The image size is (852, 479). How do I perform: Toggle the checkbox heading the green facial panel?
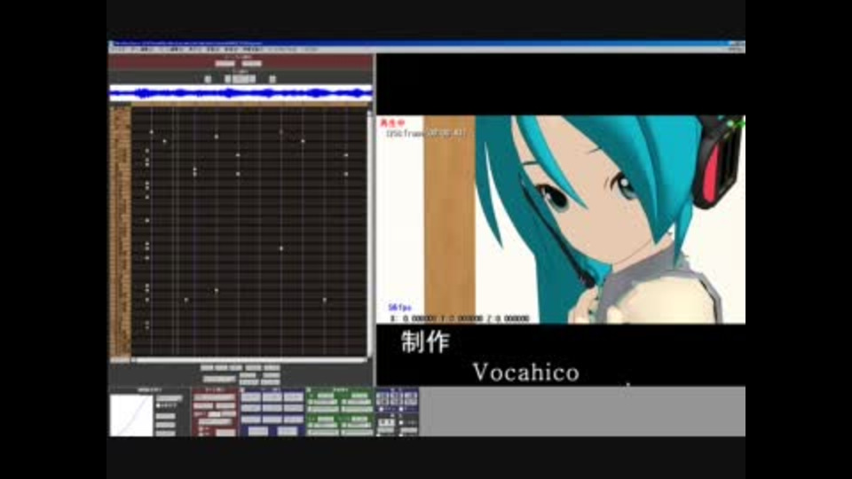click(x=309, y=389)
